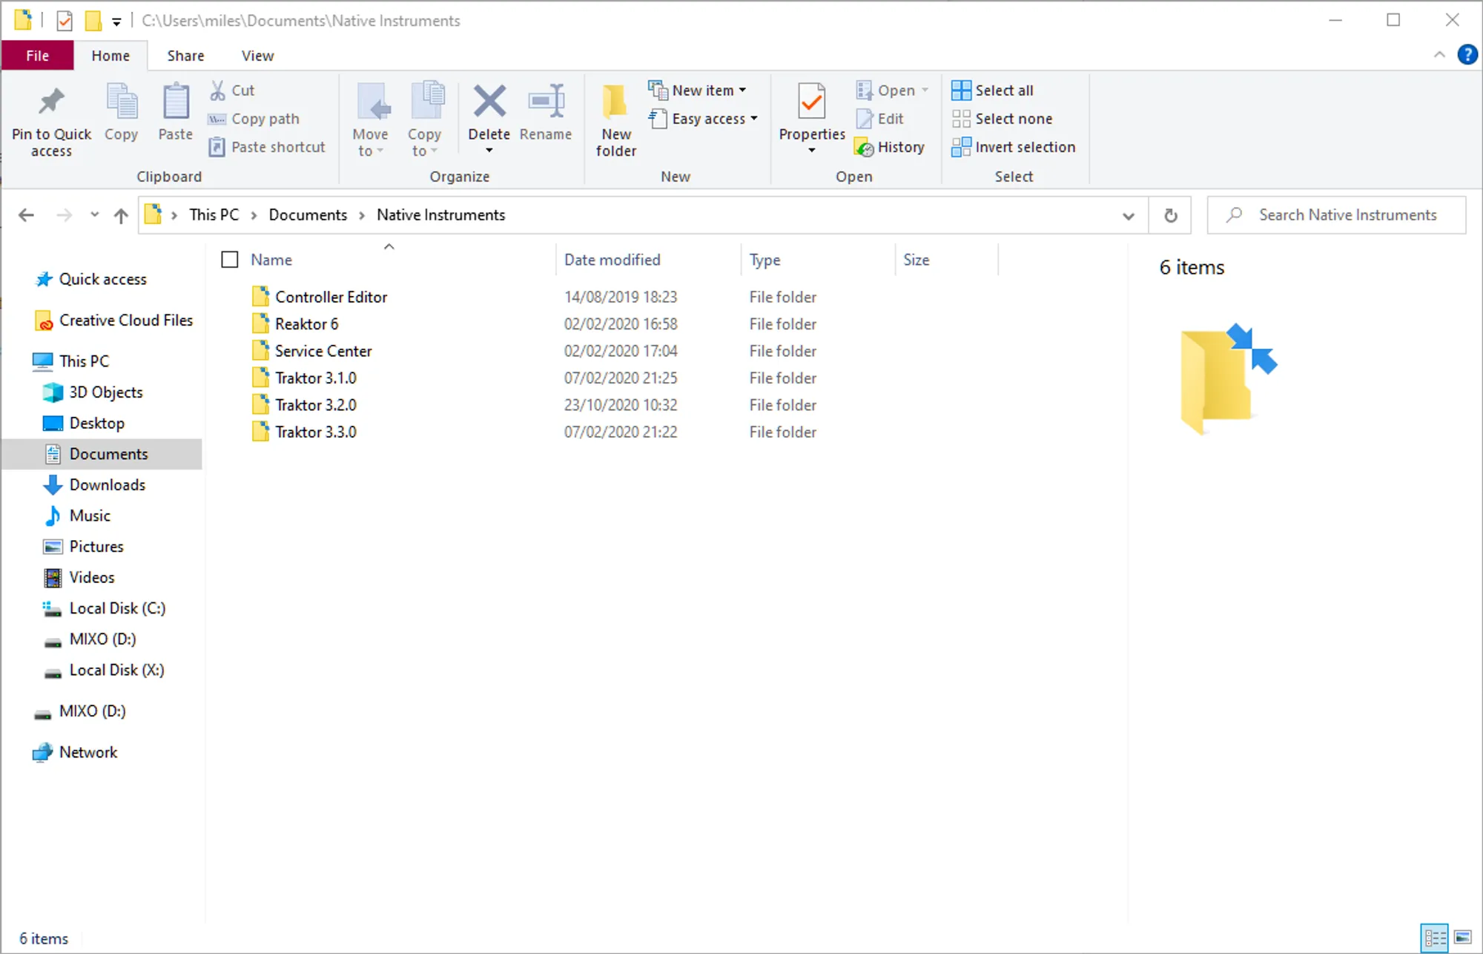Click the refresh button beside address bar
Viewport: 1483px width, 954px height.
1170,215
